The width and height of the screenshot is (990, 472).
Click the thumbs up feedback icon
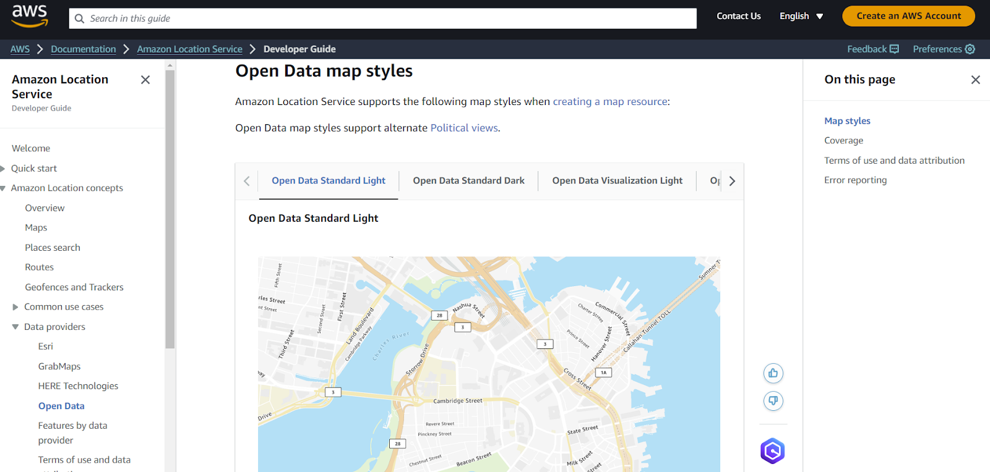pos(773,373)
